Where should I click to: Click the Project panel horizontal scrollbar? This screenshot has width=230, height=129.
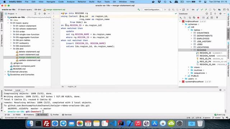[x=19, y=87]
